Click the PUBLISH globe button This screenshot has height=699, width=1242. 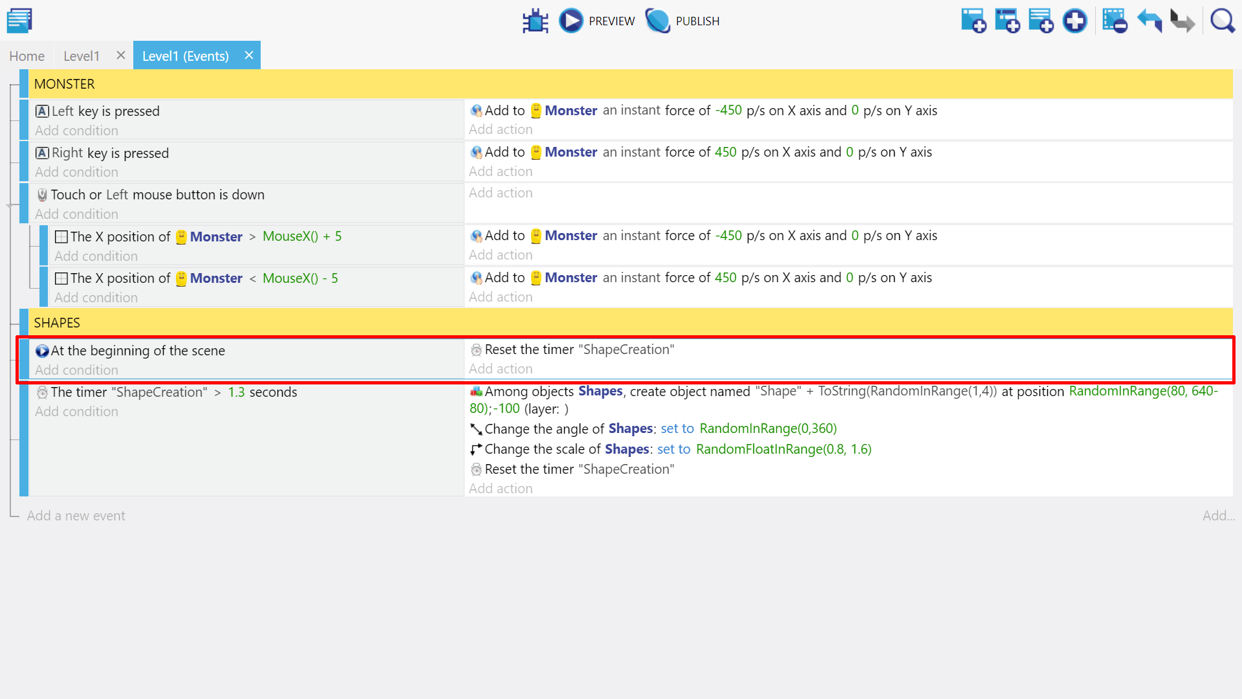tap(682, 21)
